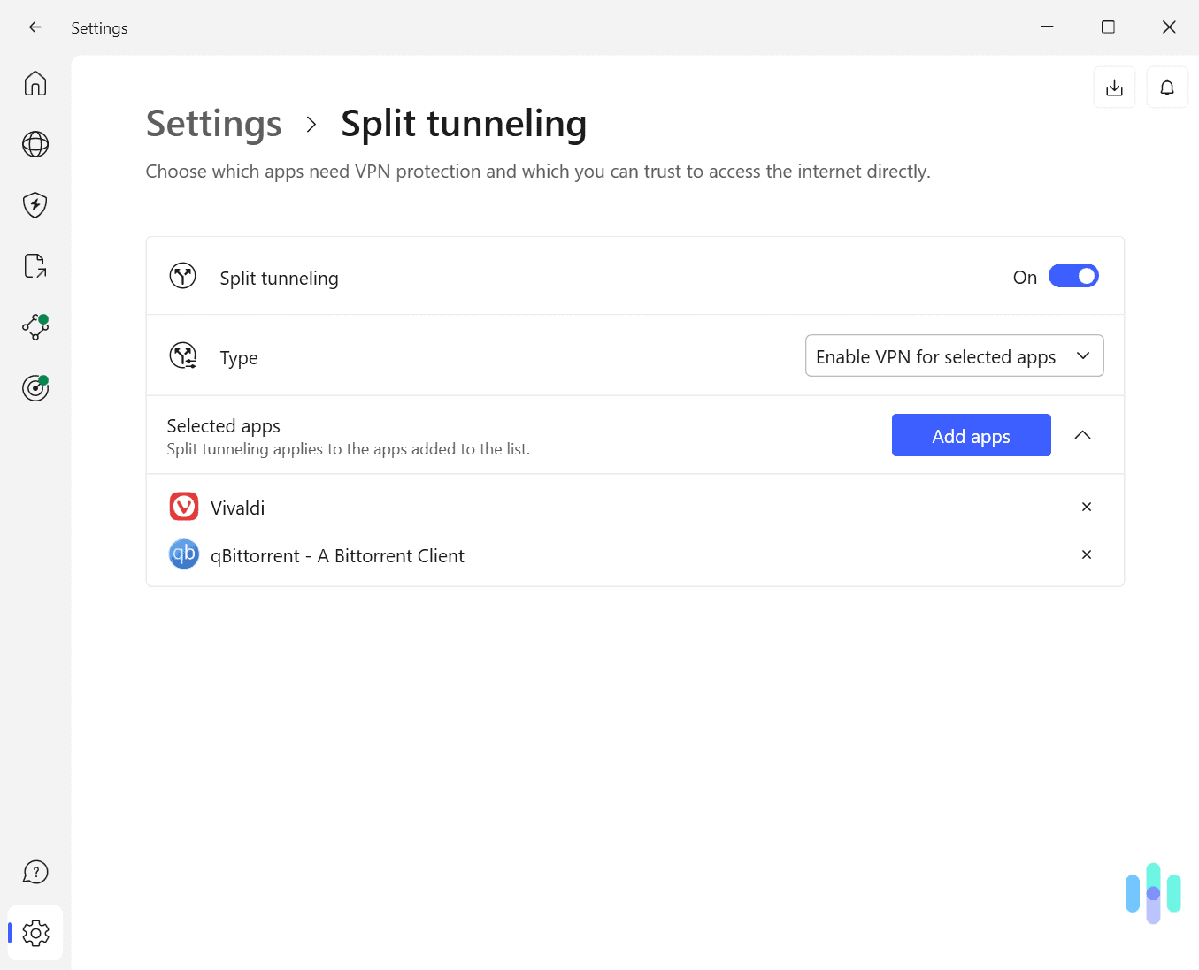The image size is (1199, 970).
Task: Select the globe servers icon in sidebar
Action: (x=35, y=143)
